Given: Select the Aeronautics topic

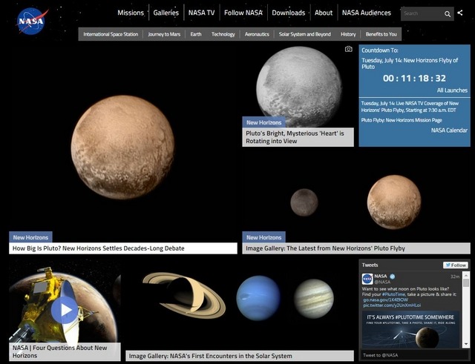Looking at the screenshot, I should [257, 34].
